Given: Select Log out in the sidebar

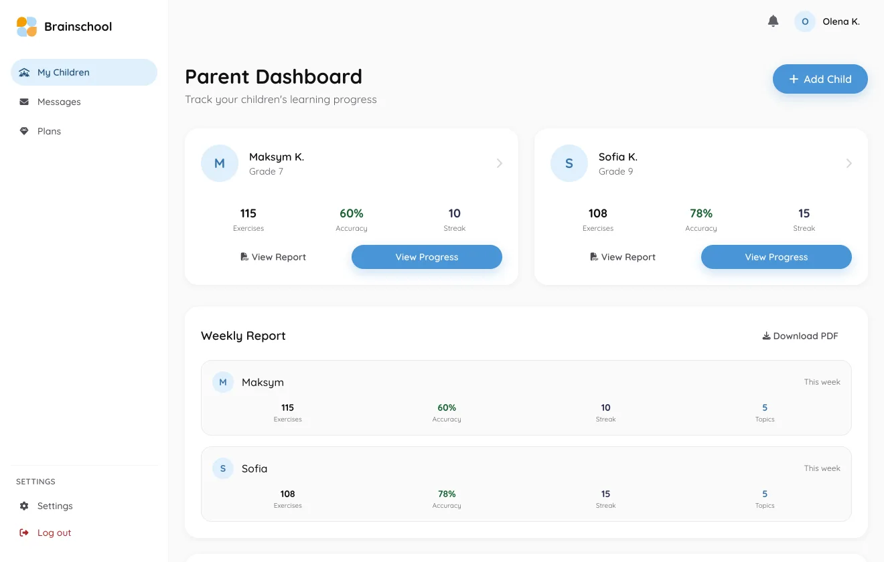Looking at the screenshot, I should pos(84,533).
